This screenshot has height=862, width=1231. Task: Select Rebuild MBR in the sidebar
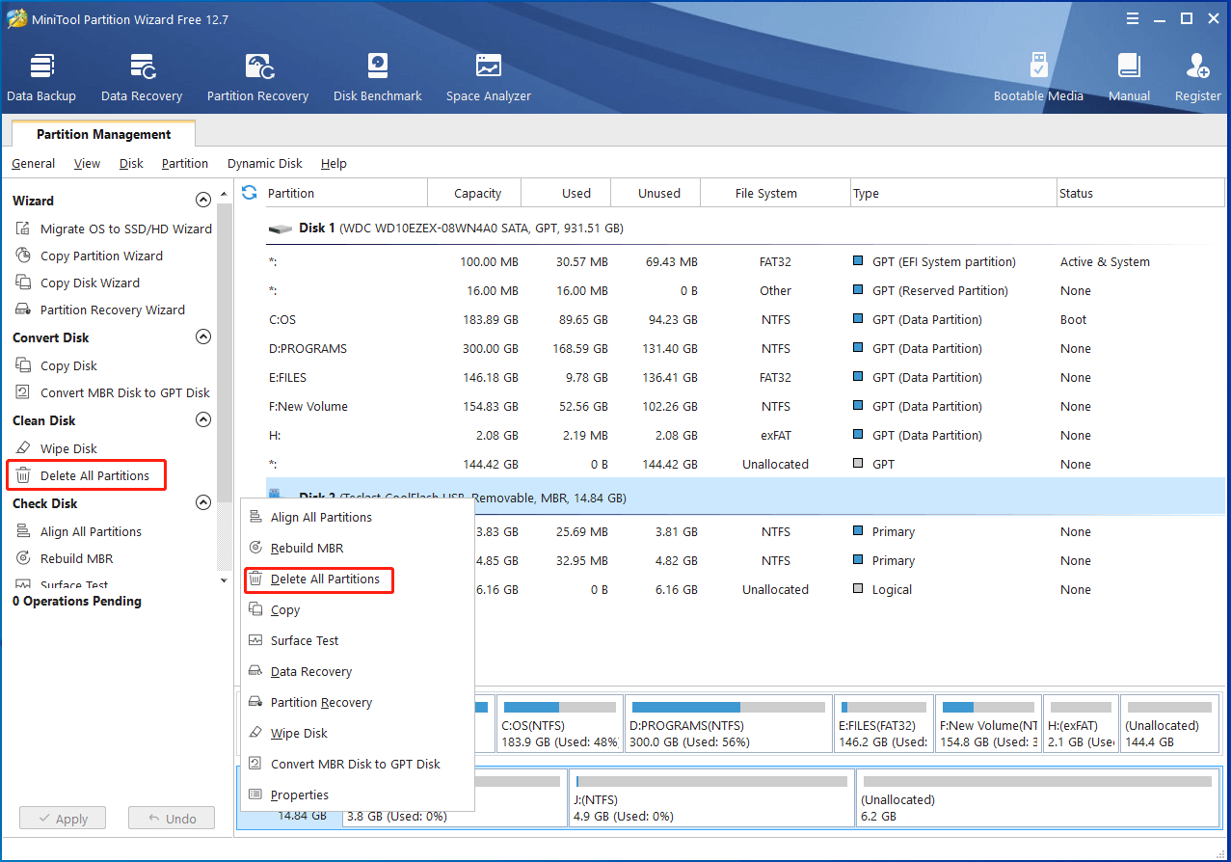(x=65, y=558)
